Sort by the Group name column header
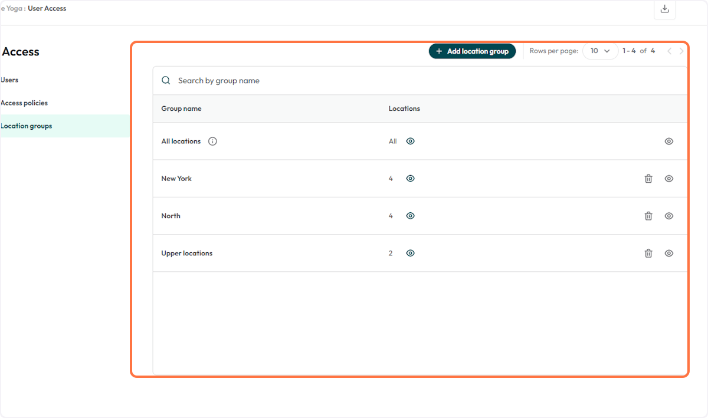 (x=181, y=108)
